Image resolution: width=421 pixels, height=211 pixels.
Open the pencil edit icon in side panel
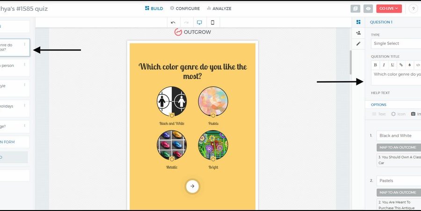point(358,44)
